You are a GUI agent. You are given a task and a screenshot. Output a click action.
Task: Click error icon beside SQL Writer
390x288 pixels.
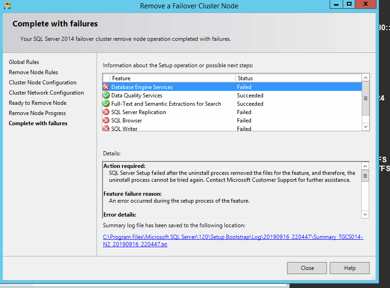106,128
